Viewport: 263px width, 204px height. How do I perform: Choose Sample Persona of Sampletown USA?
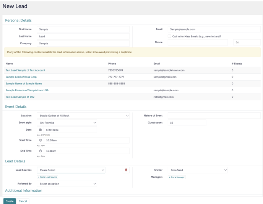(27, 90)
